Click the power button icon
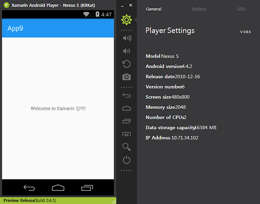Image resolution: width=260 pixels, height=204 pixels. click(x=126, y=160)
